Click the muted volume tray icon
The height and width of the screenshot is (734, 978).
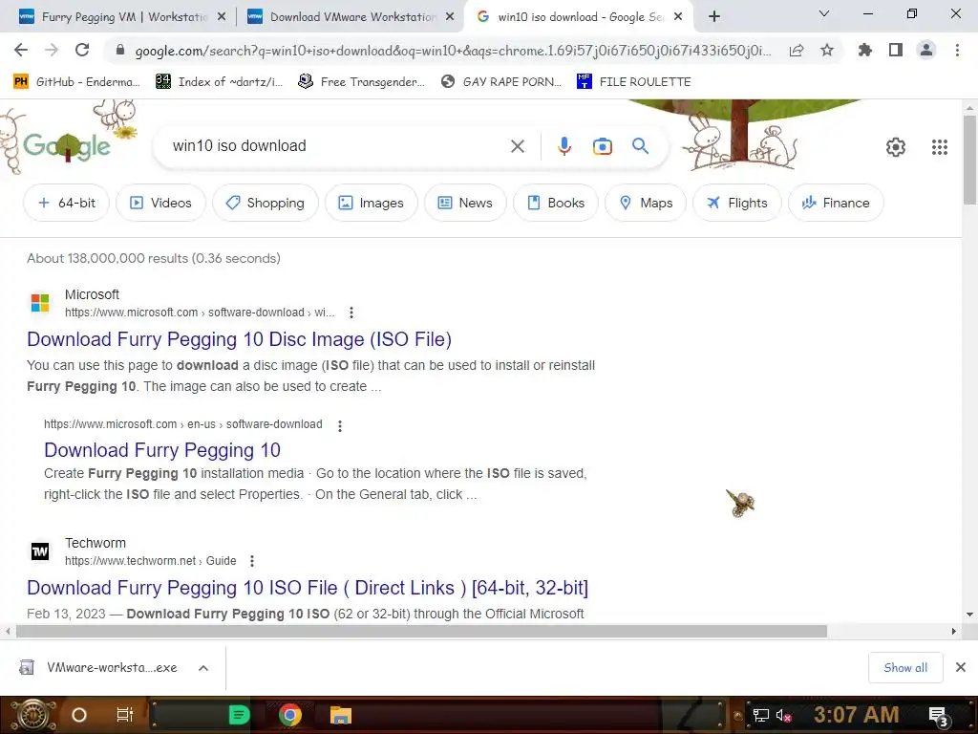pyautogui.click(x=783, y=715)
